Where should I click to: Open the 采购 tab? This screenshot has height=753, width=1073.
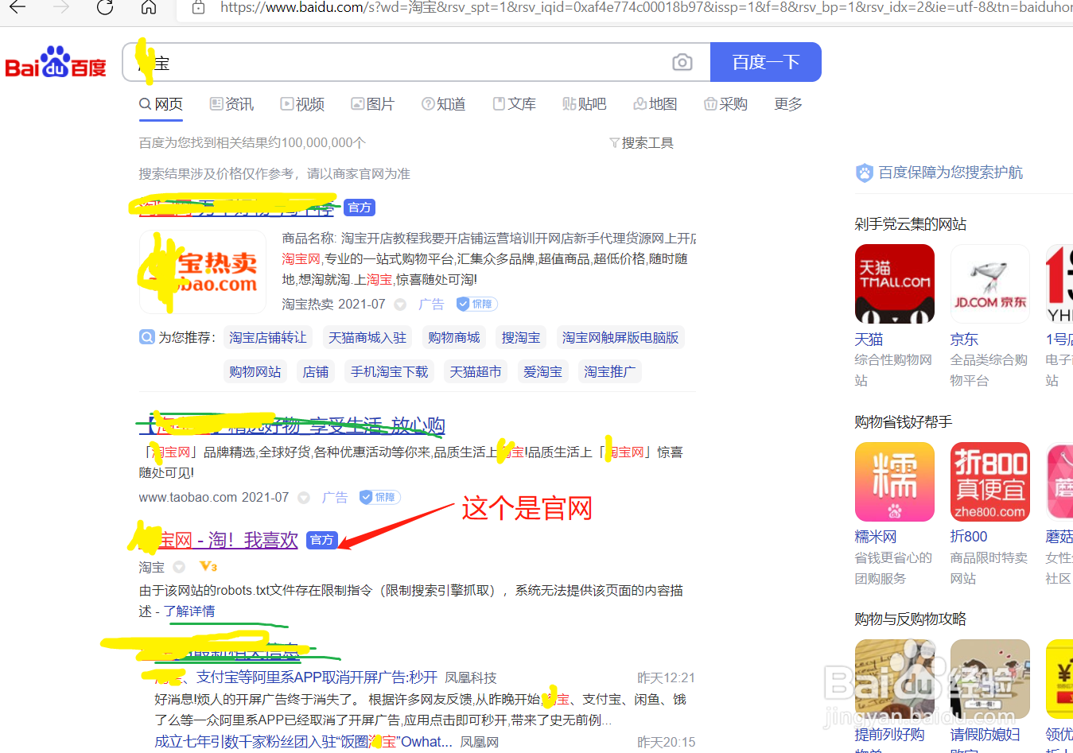(725, 104)
